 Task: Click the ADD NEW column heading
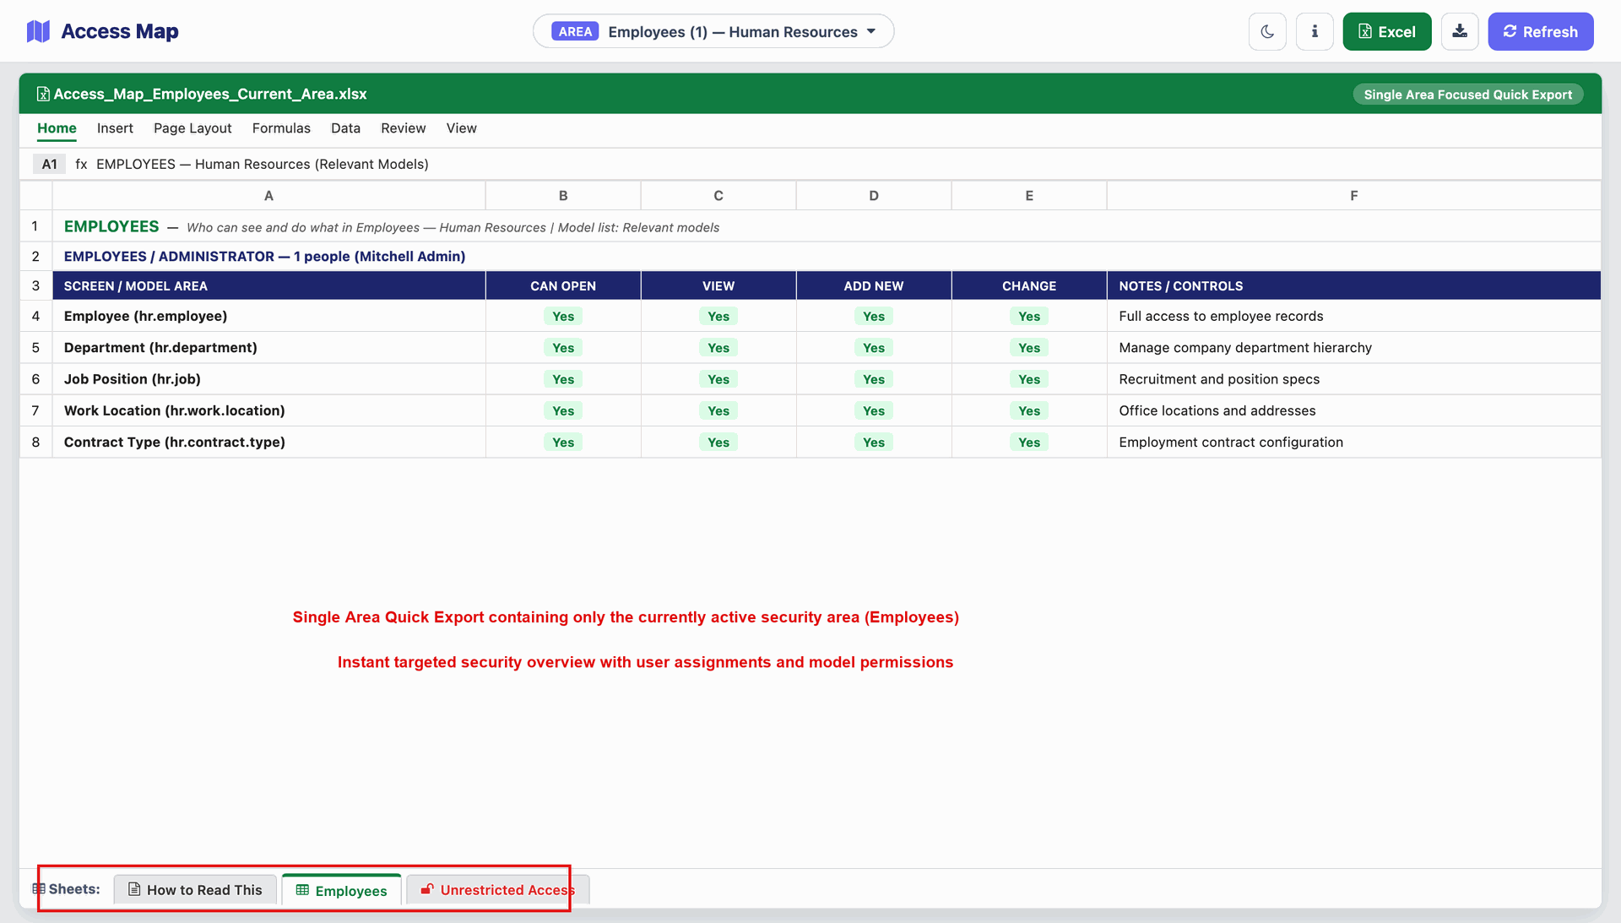click(874, 285)
